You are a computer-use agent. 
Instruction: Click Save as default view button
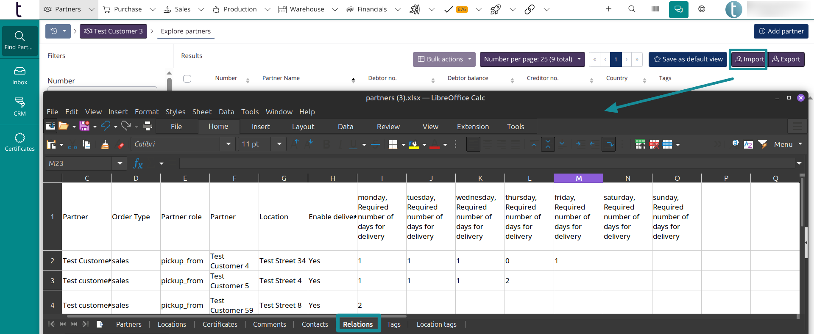[688, 59]
